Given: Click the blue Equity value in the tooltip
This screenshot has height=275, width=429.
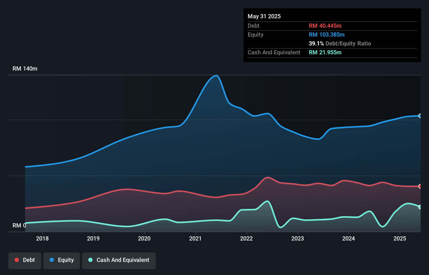Looking at the screenshot, I should (327, 35).
